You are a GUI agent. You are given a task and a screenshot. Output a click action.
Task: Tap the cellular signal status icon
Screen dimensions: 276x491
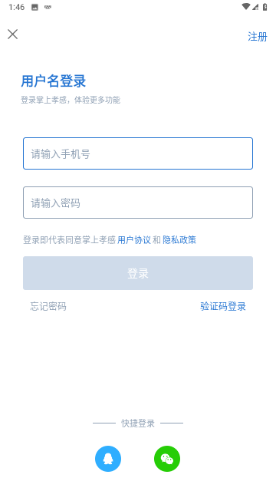click(x=255, y=7)
